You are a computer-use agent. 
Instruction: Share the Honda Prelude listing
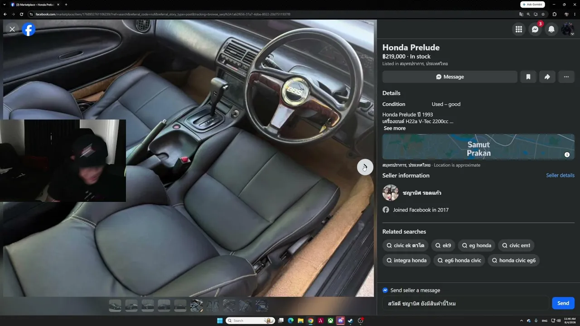(x=547, y=77)
